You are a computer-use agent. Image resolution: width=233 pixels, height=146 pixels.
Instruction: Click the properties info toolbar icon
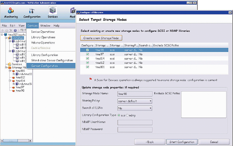pyautogui.click(x=7, y=31)
